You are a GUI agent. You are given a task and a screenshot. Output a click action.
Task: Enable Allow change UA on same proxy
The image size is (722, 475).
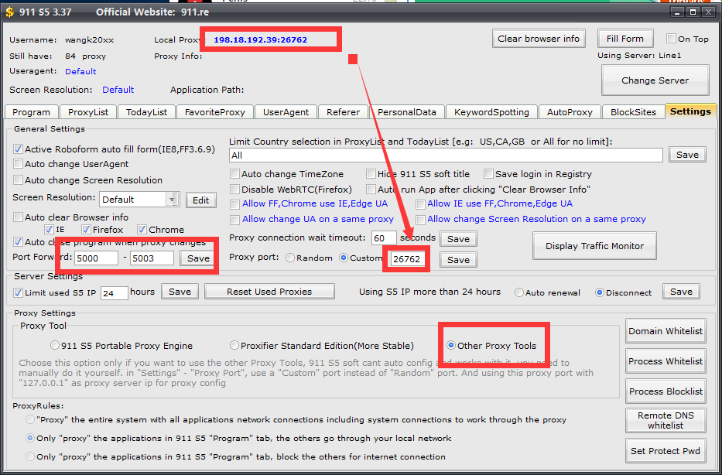click(x=234, y=220)
